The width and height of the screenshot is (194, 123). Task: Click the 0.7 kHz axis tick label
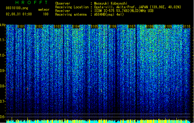coord(3,101)
